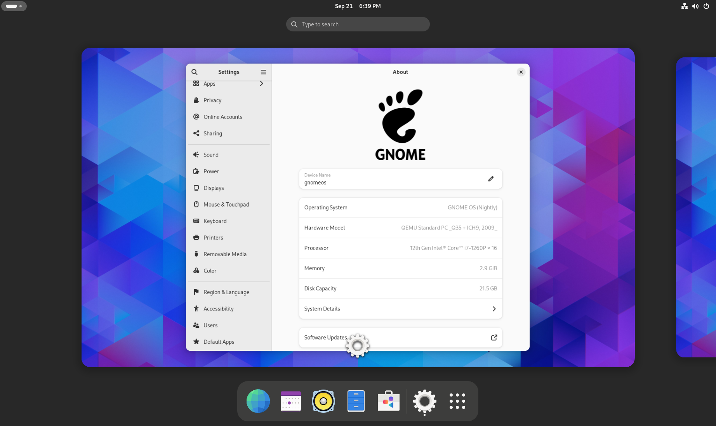The image size is (716, 426).
Task: Edit the device name with the pencil icon
Action: pos(491,179)
